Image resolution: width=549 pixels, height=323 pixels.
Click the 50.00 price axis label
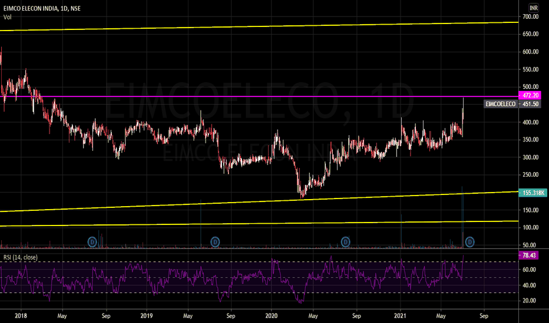click(x=529, y=245)
